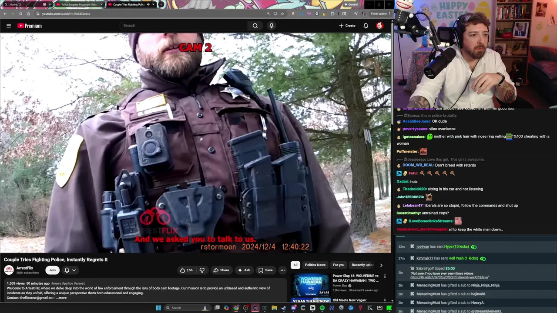Open Chrome from the taskbar
Screen dimensions: 557x313
click(236, 308)
